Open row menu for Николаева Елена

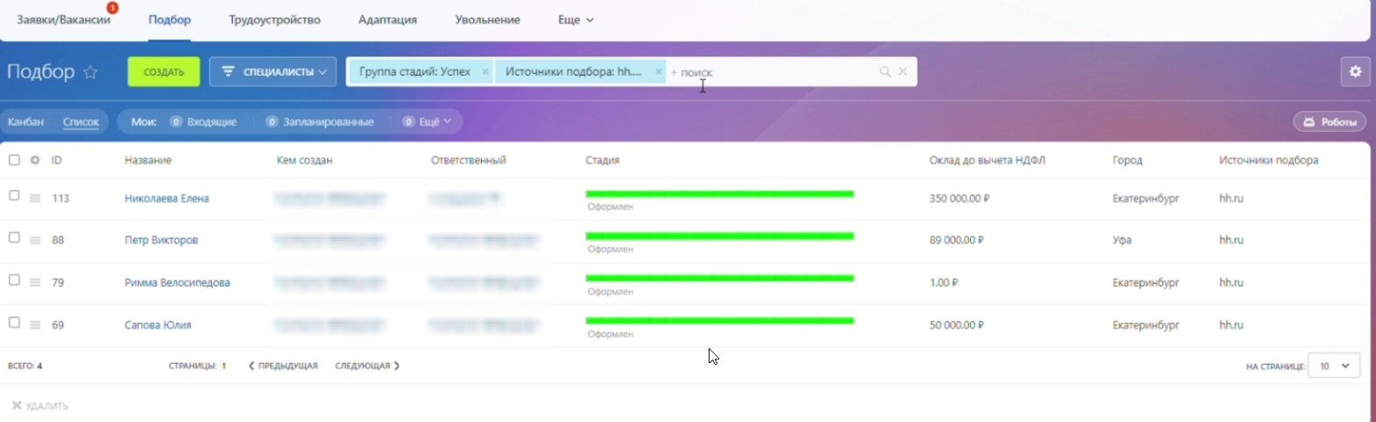click(35, 199)
